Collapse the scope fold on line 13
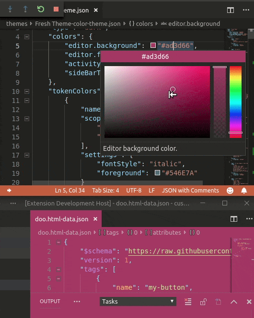 27,119
